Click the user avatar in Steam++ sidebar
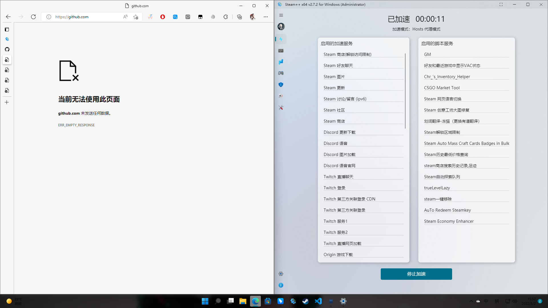 point(281,26)
